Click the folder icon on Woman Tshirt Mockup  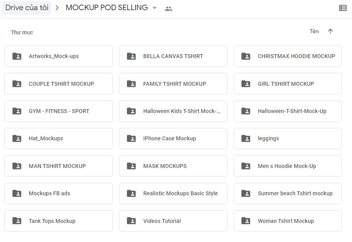246,221
